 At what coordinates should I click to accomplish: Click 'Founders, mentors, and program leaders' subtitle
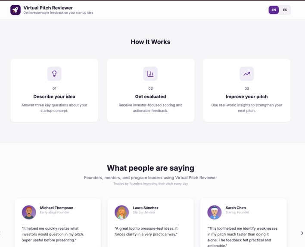[150, 178]
